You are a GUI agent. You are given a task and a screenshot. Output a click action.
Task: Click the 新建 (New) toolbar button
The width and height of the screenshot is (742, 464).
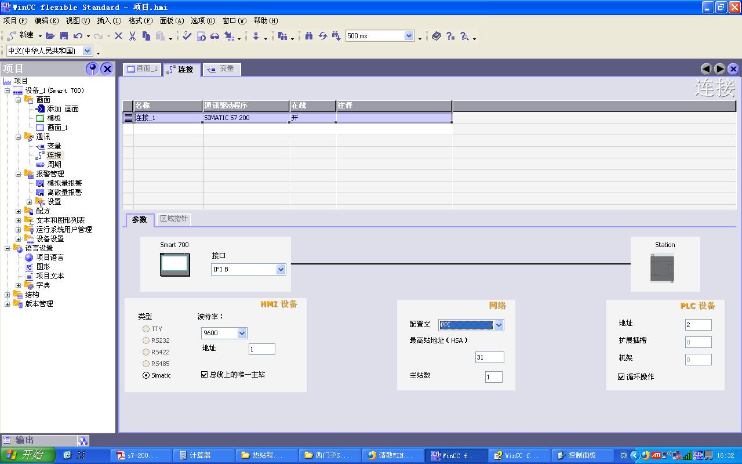click(x=21, y=36)
